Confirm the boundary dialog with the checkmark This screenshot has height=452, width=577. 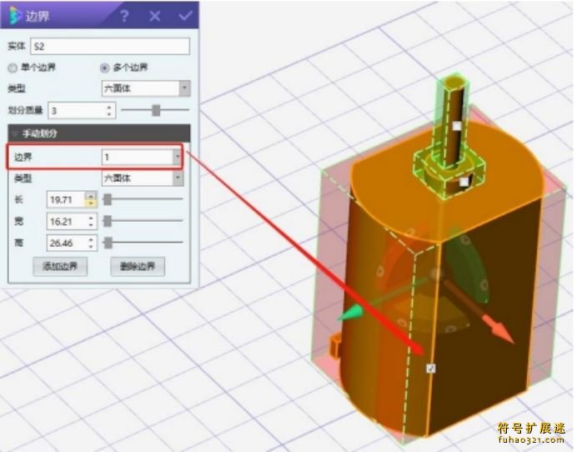click(185, 16)
